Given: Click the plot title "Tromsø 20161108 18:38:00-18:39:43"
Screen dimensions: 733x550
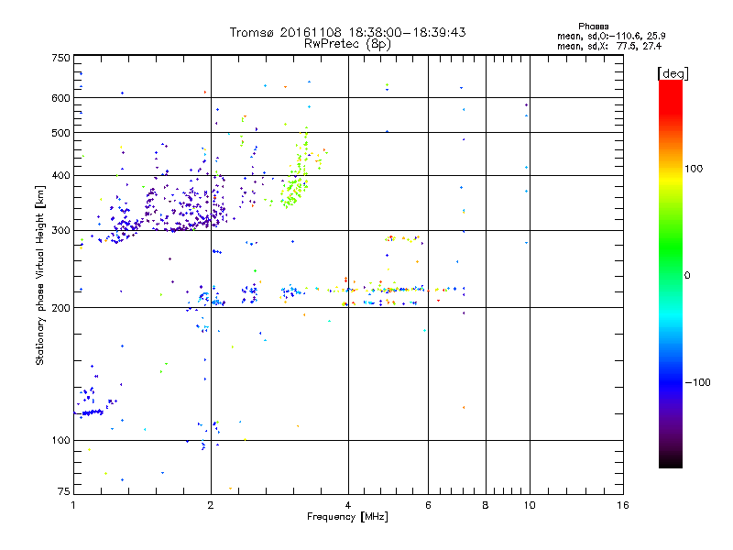Looking at the screenshot, I should [x=347, y=32].
